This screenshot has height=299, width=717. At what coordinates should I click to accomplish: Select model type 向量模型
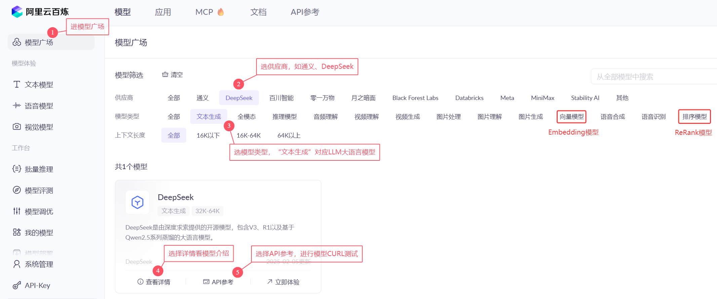pyautogui.click(x=572, y=116)
